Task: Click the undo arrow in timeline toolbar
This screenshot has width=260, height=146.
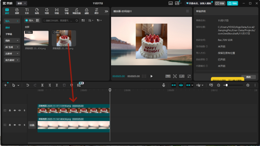Action: pyautogui.click(x=28, y=85)
